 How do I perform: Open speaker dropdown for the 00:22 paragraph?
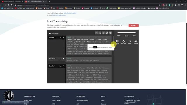click(63, 66)
